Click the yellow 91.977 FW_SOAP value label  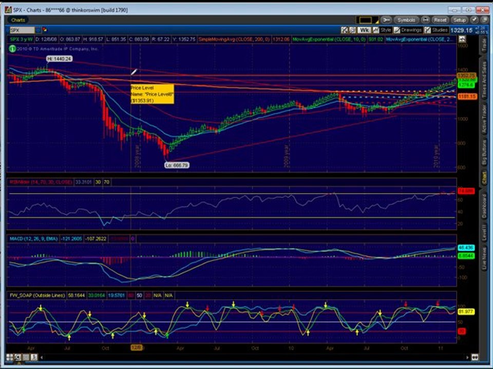466,312
